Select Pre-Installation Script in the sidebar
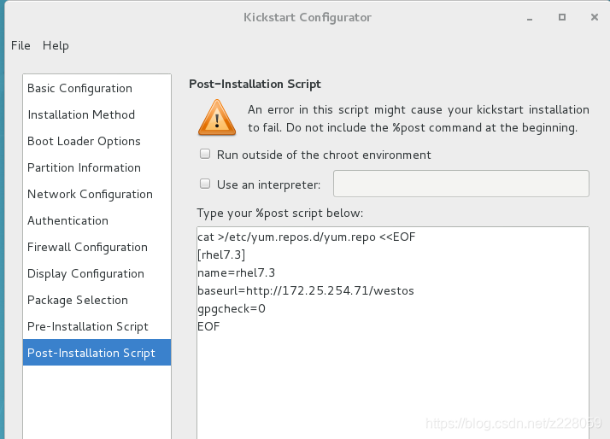 87,326
